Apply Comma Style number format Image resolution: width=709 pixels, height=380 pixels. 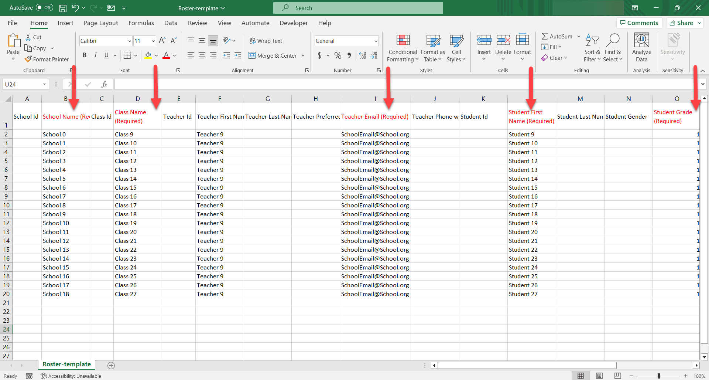pos(349,55)
